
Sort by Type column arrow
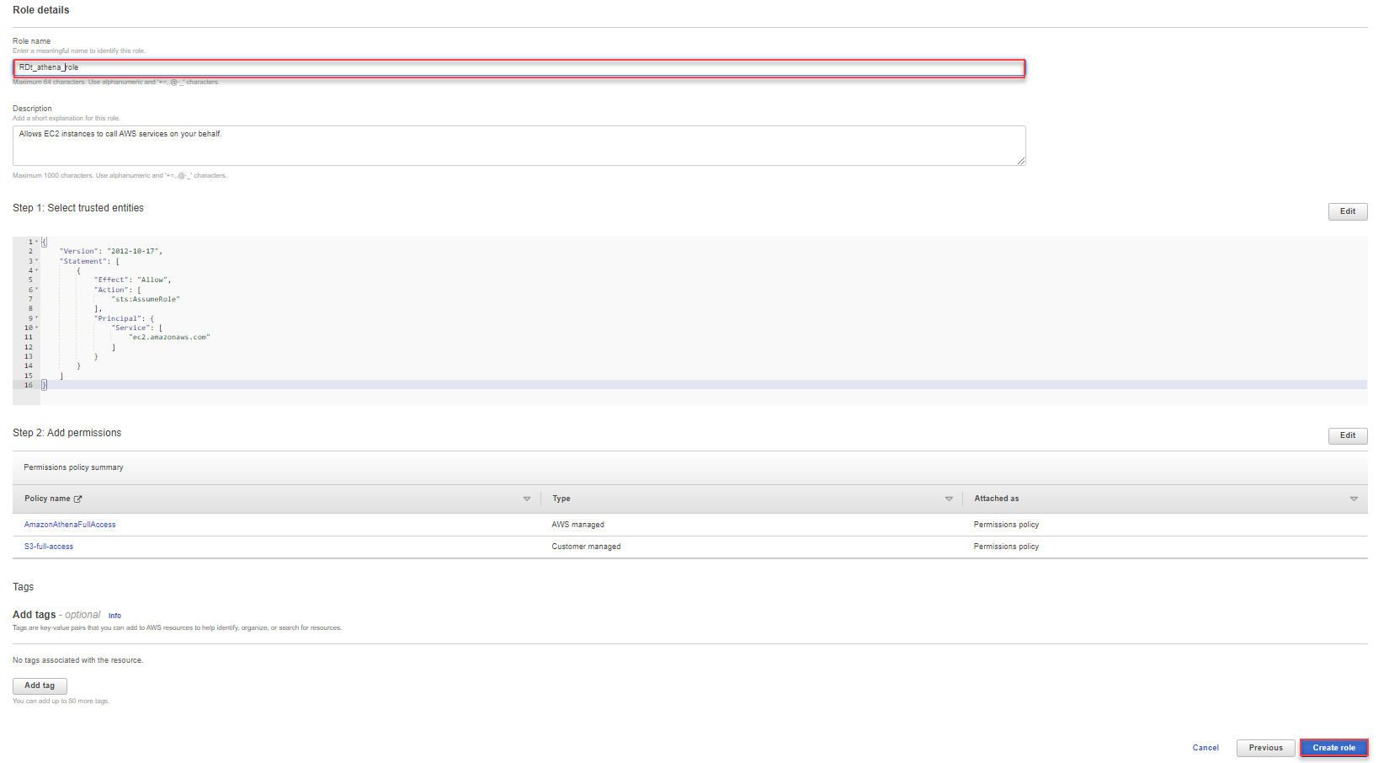point(949,499)
